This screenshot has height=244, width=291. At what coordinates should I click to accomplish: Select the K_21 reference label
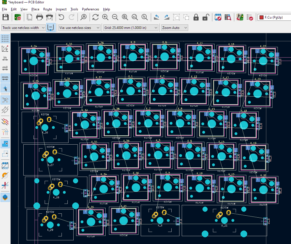pos(224,226)
